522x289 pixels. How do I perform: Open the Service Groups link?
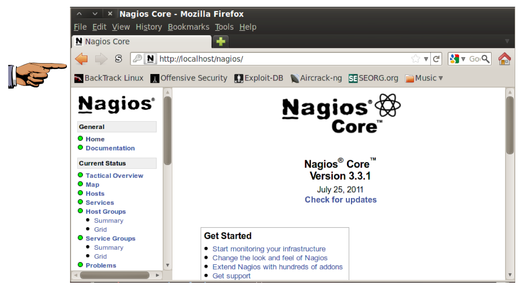pyautogui.click(x=110, y=239)
